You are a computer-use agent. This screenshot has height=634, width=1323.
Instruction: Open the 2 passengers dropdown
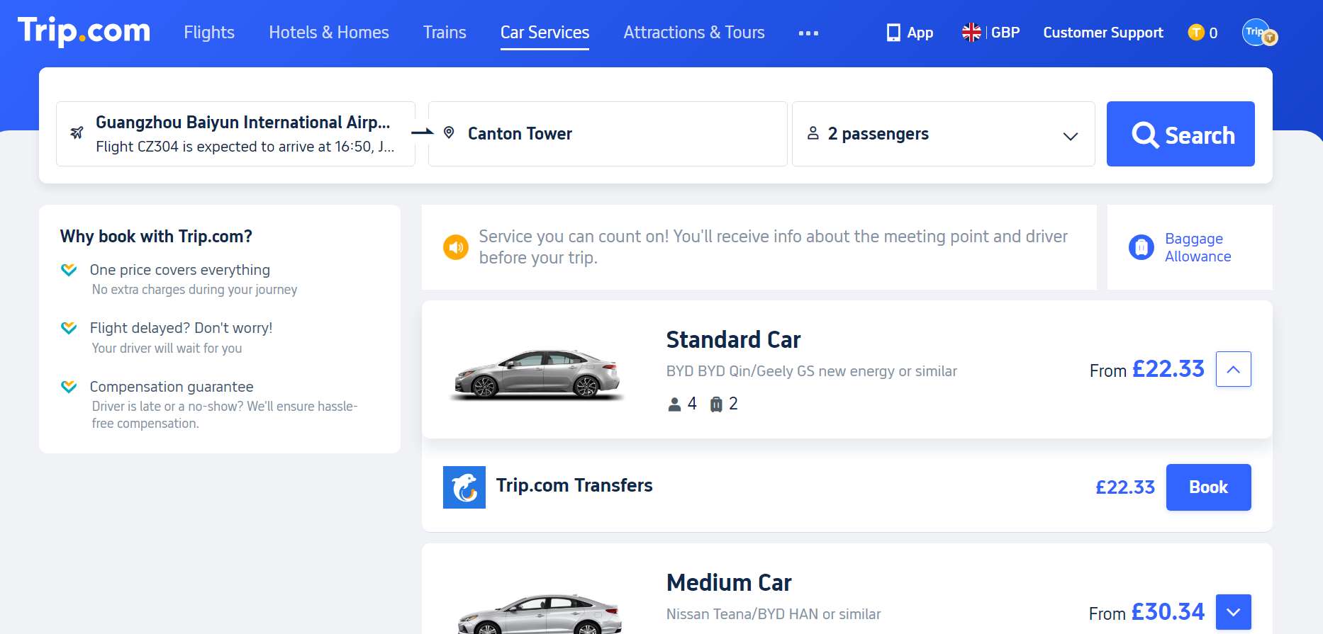tap(944, 134)
